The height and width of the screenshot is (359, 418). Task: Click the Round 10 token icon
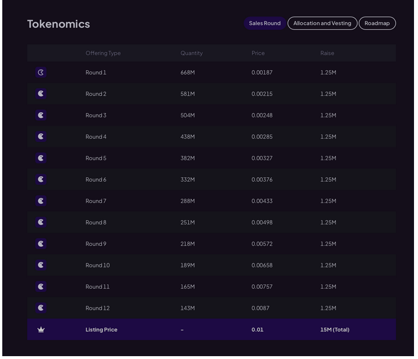pyautogui.click(x=40, y=265)
